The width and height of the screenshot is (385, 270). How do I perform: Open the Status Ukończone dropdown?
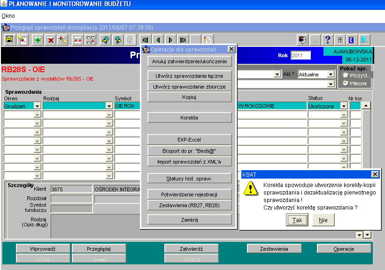[344, 106]
